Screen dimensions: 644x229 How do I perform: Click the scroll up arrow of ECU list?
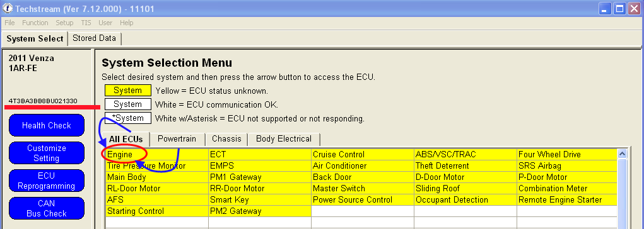[x=622, y=154]
